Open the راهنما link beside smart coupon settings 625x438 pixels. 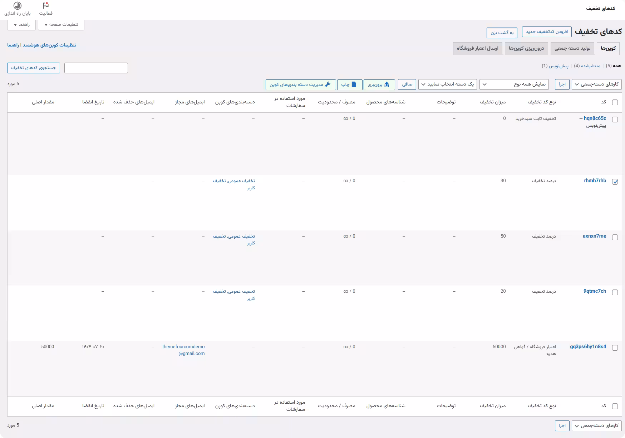pos(13,45)
